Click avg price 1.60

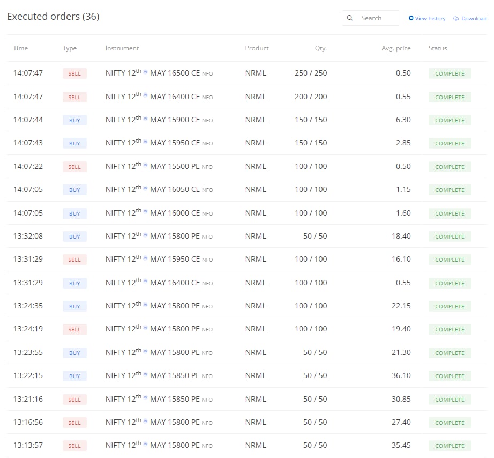[403, 213]
